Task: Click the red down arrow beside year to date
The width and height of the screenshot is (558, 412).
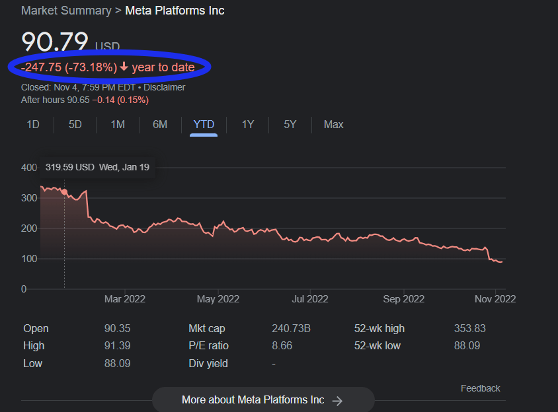Action: 124,67
